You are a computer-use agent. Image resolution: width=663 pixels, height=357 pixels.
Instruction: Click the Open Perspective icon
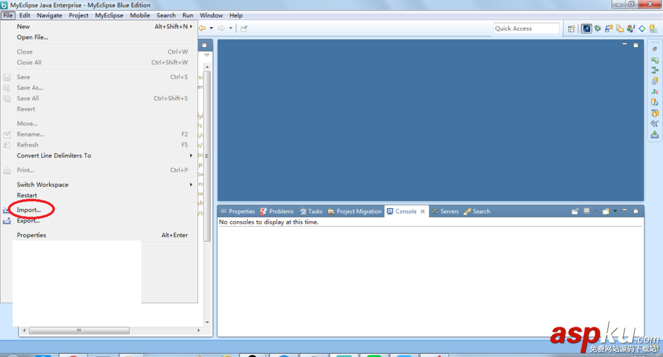(x=572, y=28)
